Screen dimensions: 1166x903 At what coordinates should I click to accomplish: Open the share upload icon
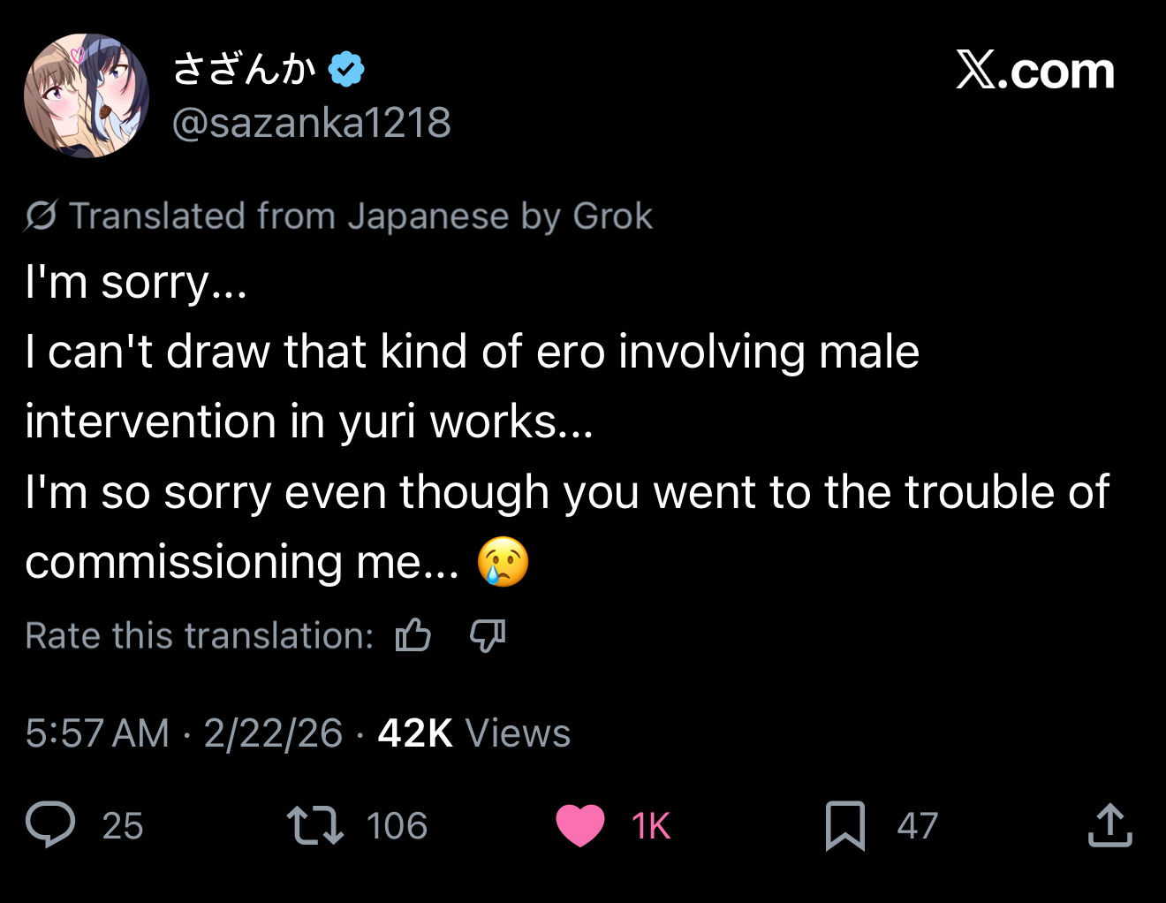pyautogui.click(x=1109, y=824)
